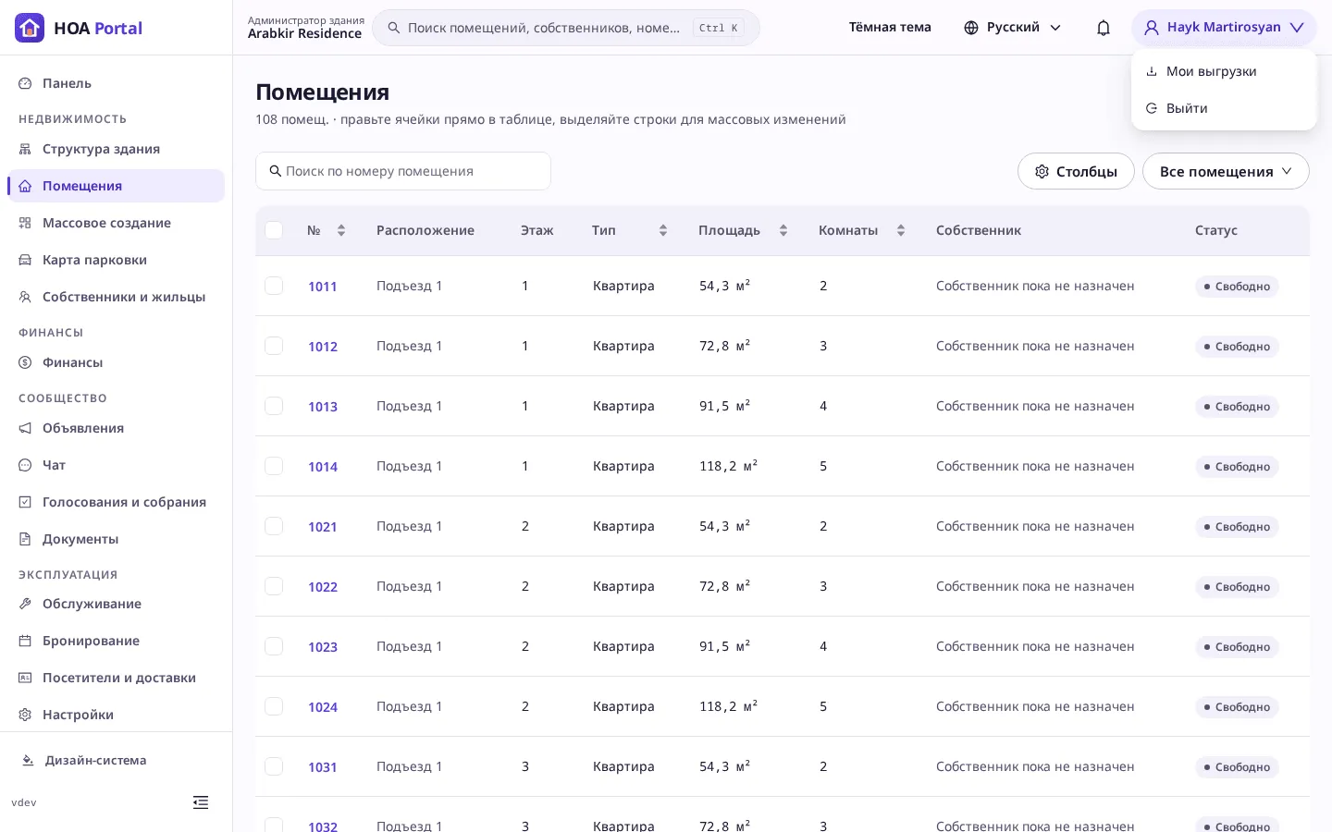Click the Дизайн-система icon
1332x832 pixels.
28,760
